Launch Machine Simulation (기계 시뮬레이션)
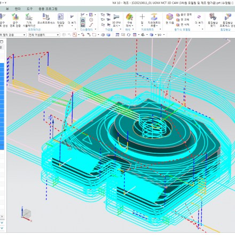235x235 pixels. coord(29,20)
